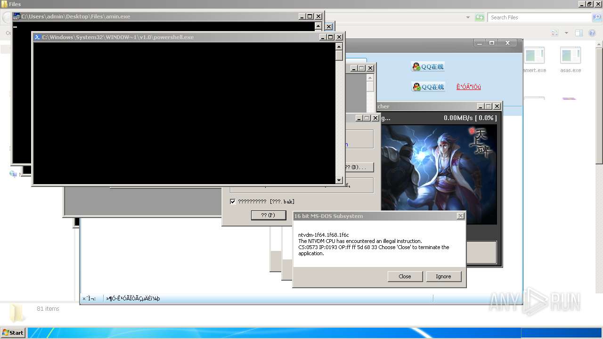The width and height of the screenshot is (603, 339).
Task: Click the ??(P) button
Action: (269, 215)
